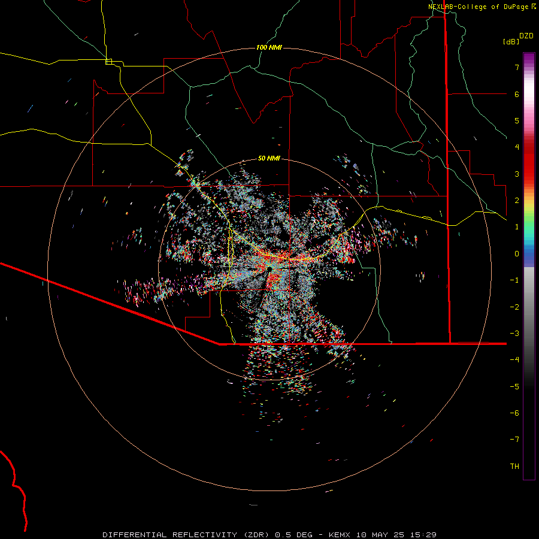Click the scale value -4

514,360
